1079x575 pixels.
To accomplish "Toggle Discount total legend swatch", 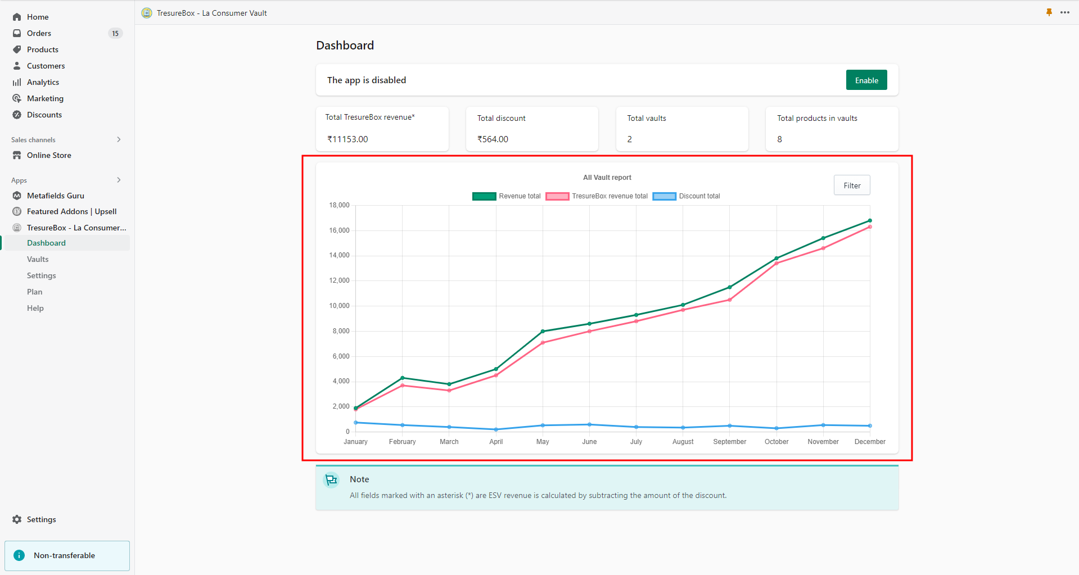I will click(664, 196).
